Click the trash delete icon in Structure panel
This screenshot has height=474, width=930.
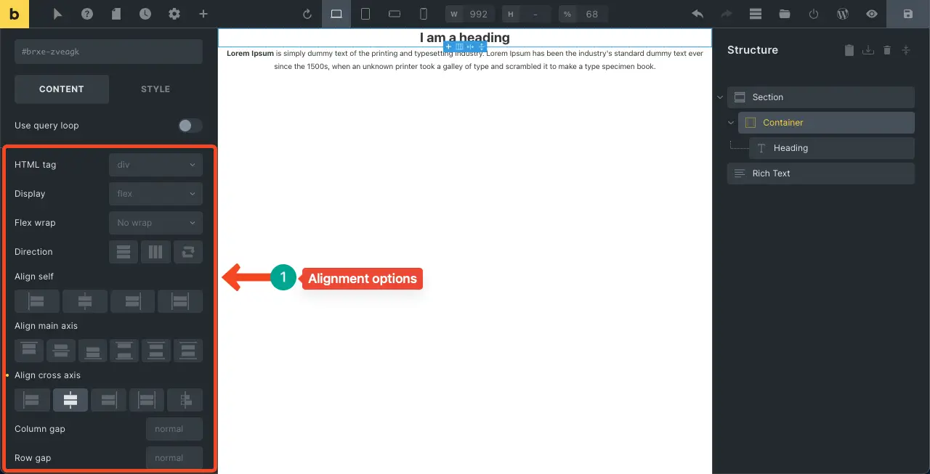pyautogui.click(x=886, y=50)
